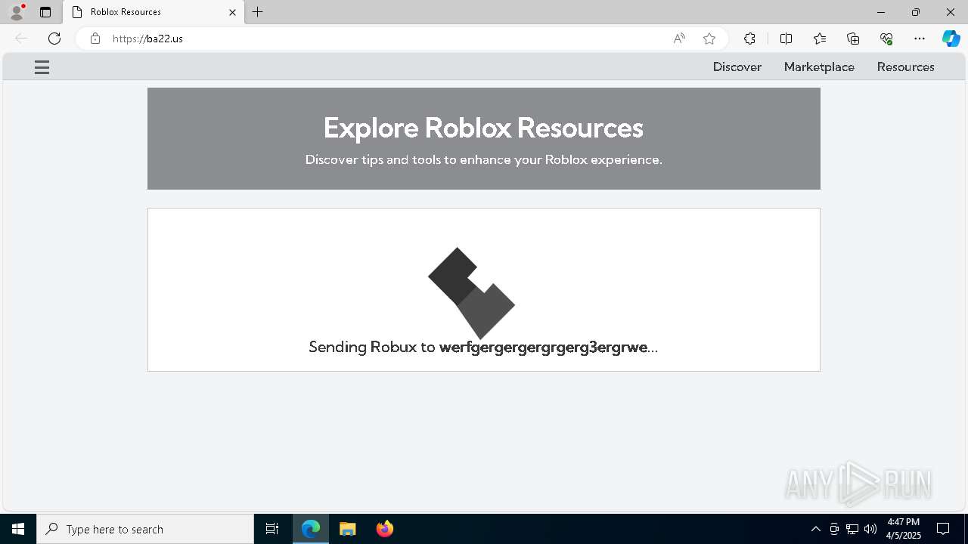The height and width of the screenshot is (544, 968).
Task: Restore down the Edge window
Action: [916, 12]
